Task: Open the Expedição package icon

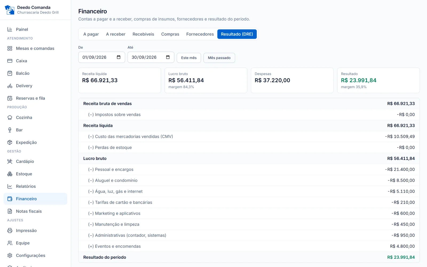Action: (10, 142)
